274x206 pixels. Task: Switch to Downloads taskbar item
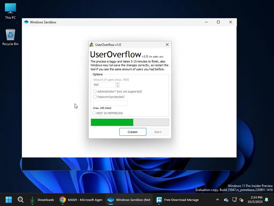pos(42,200)
